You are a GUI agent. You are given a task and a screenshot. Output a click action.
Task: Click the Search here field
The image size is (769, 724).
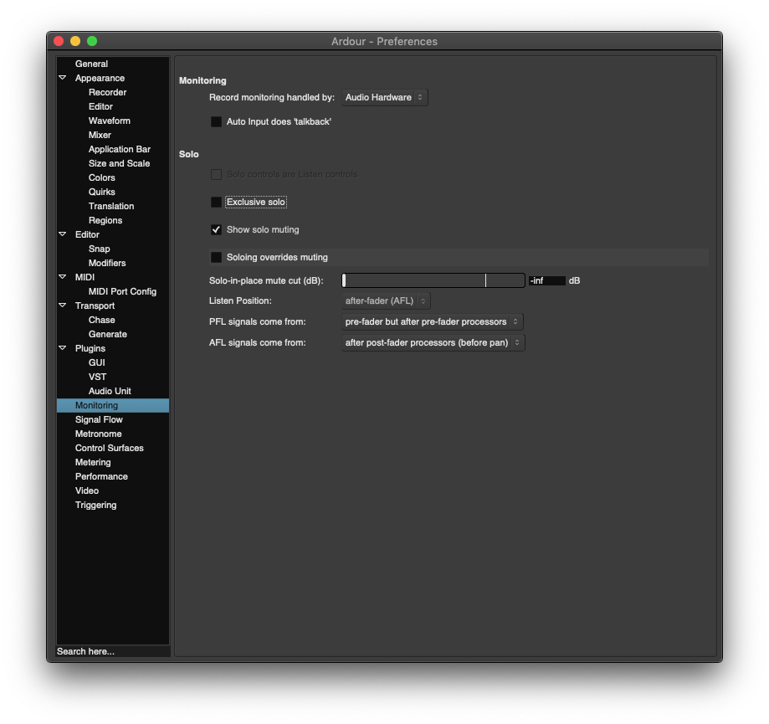(112, 651)
